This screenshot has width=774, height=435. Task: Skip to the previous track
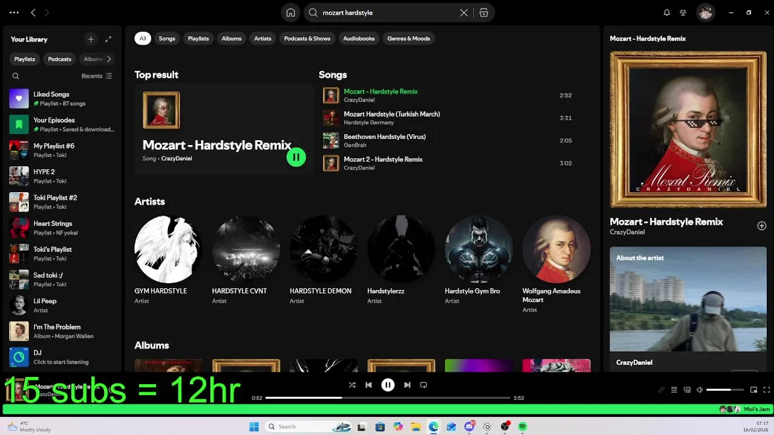tap(368, 385)
